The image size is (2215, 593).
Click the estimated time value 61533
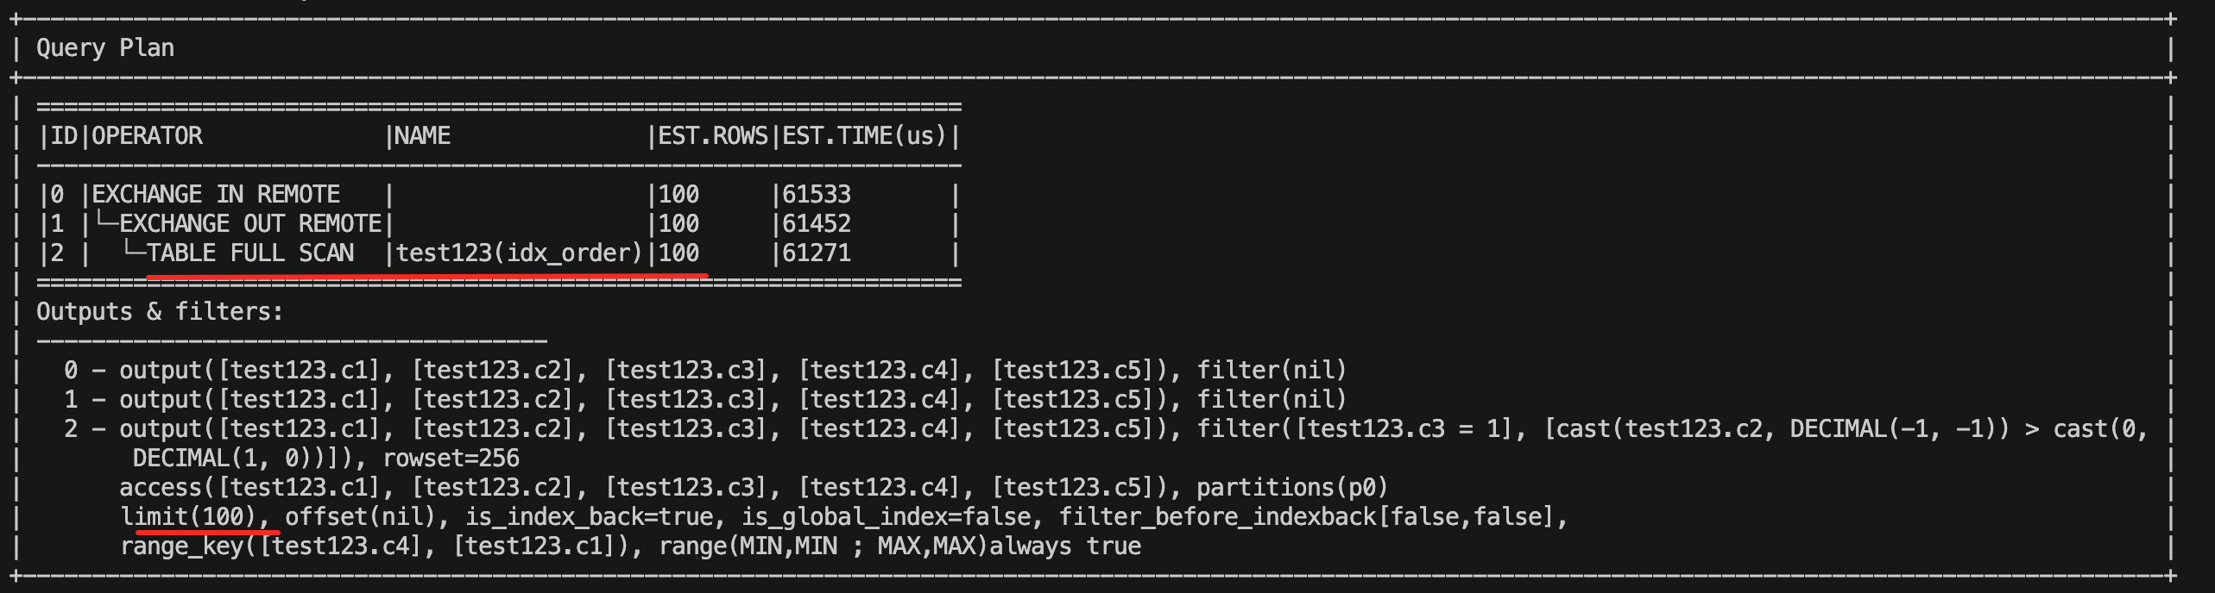[817, 195]
